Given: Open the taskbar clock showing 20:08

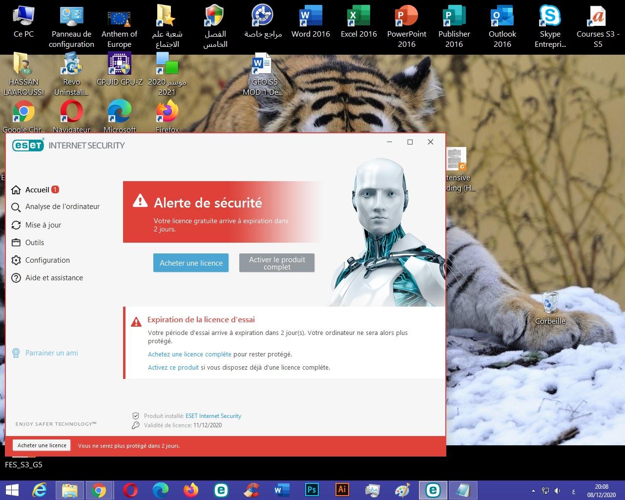Looking at the screenshot, I should (602, 490).
